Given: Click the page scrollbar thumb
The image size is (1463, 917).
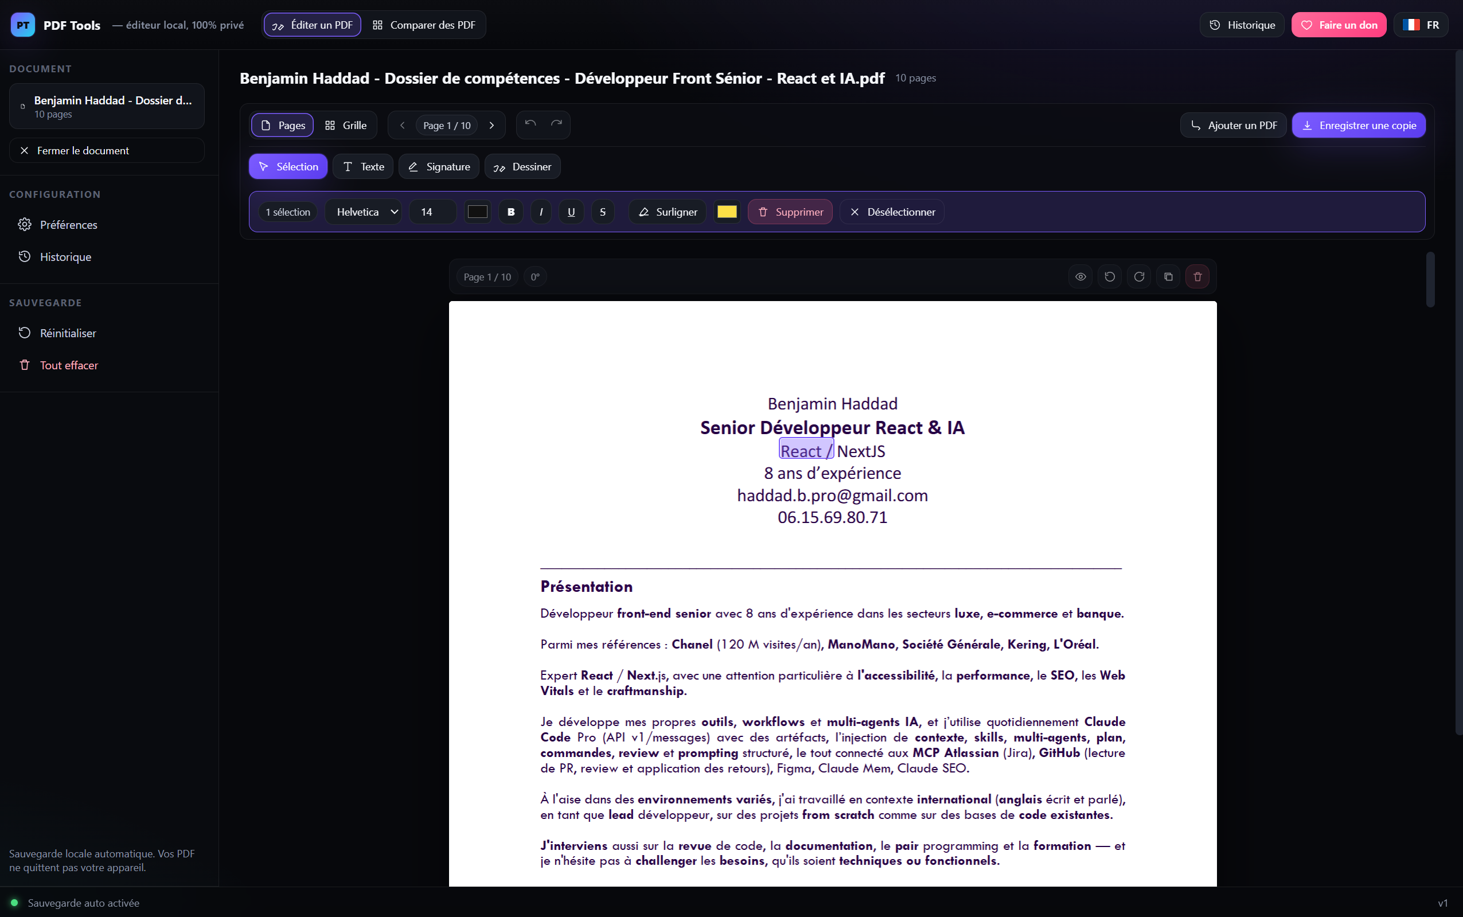Looking at the screenshot, I should pos(1430,280).
